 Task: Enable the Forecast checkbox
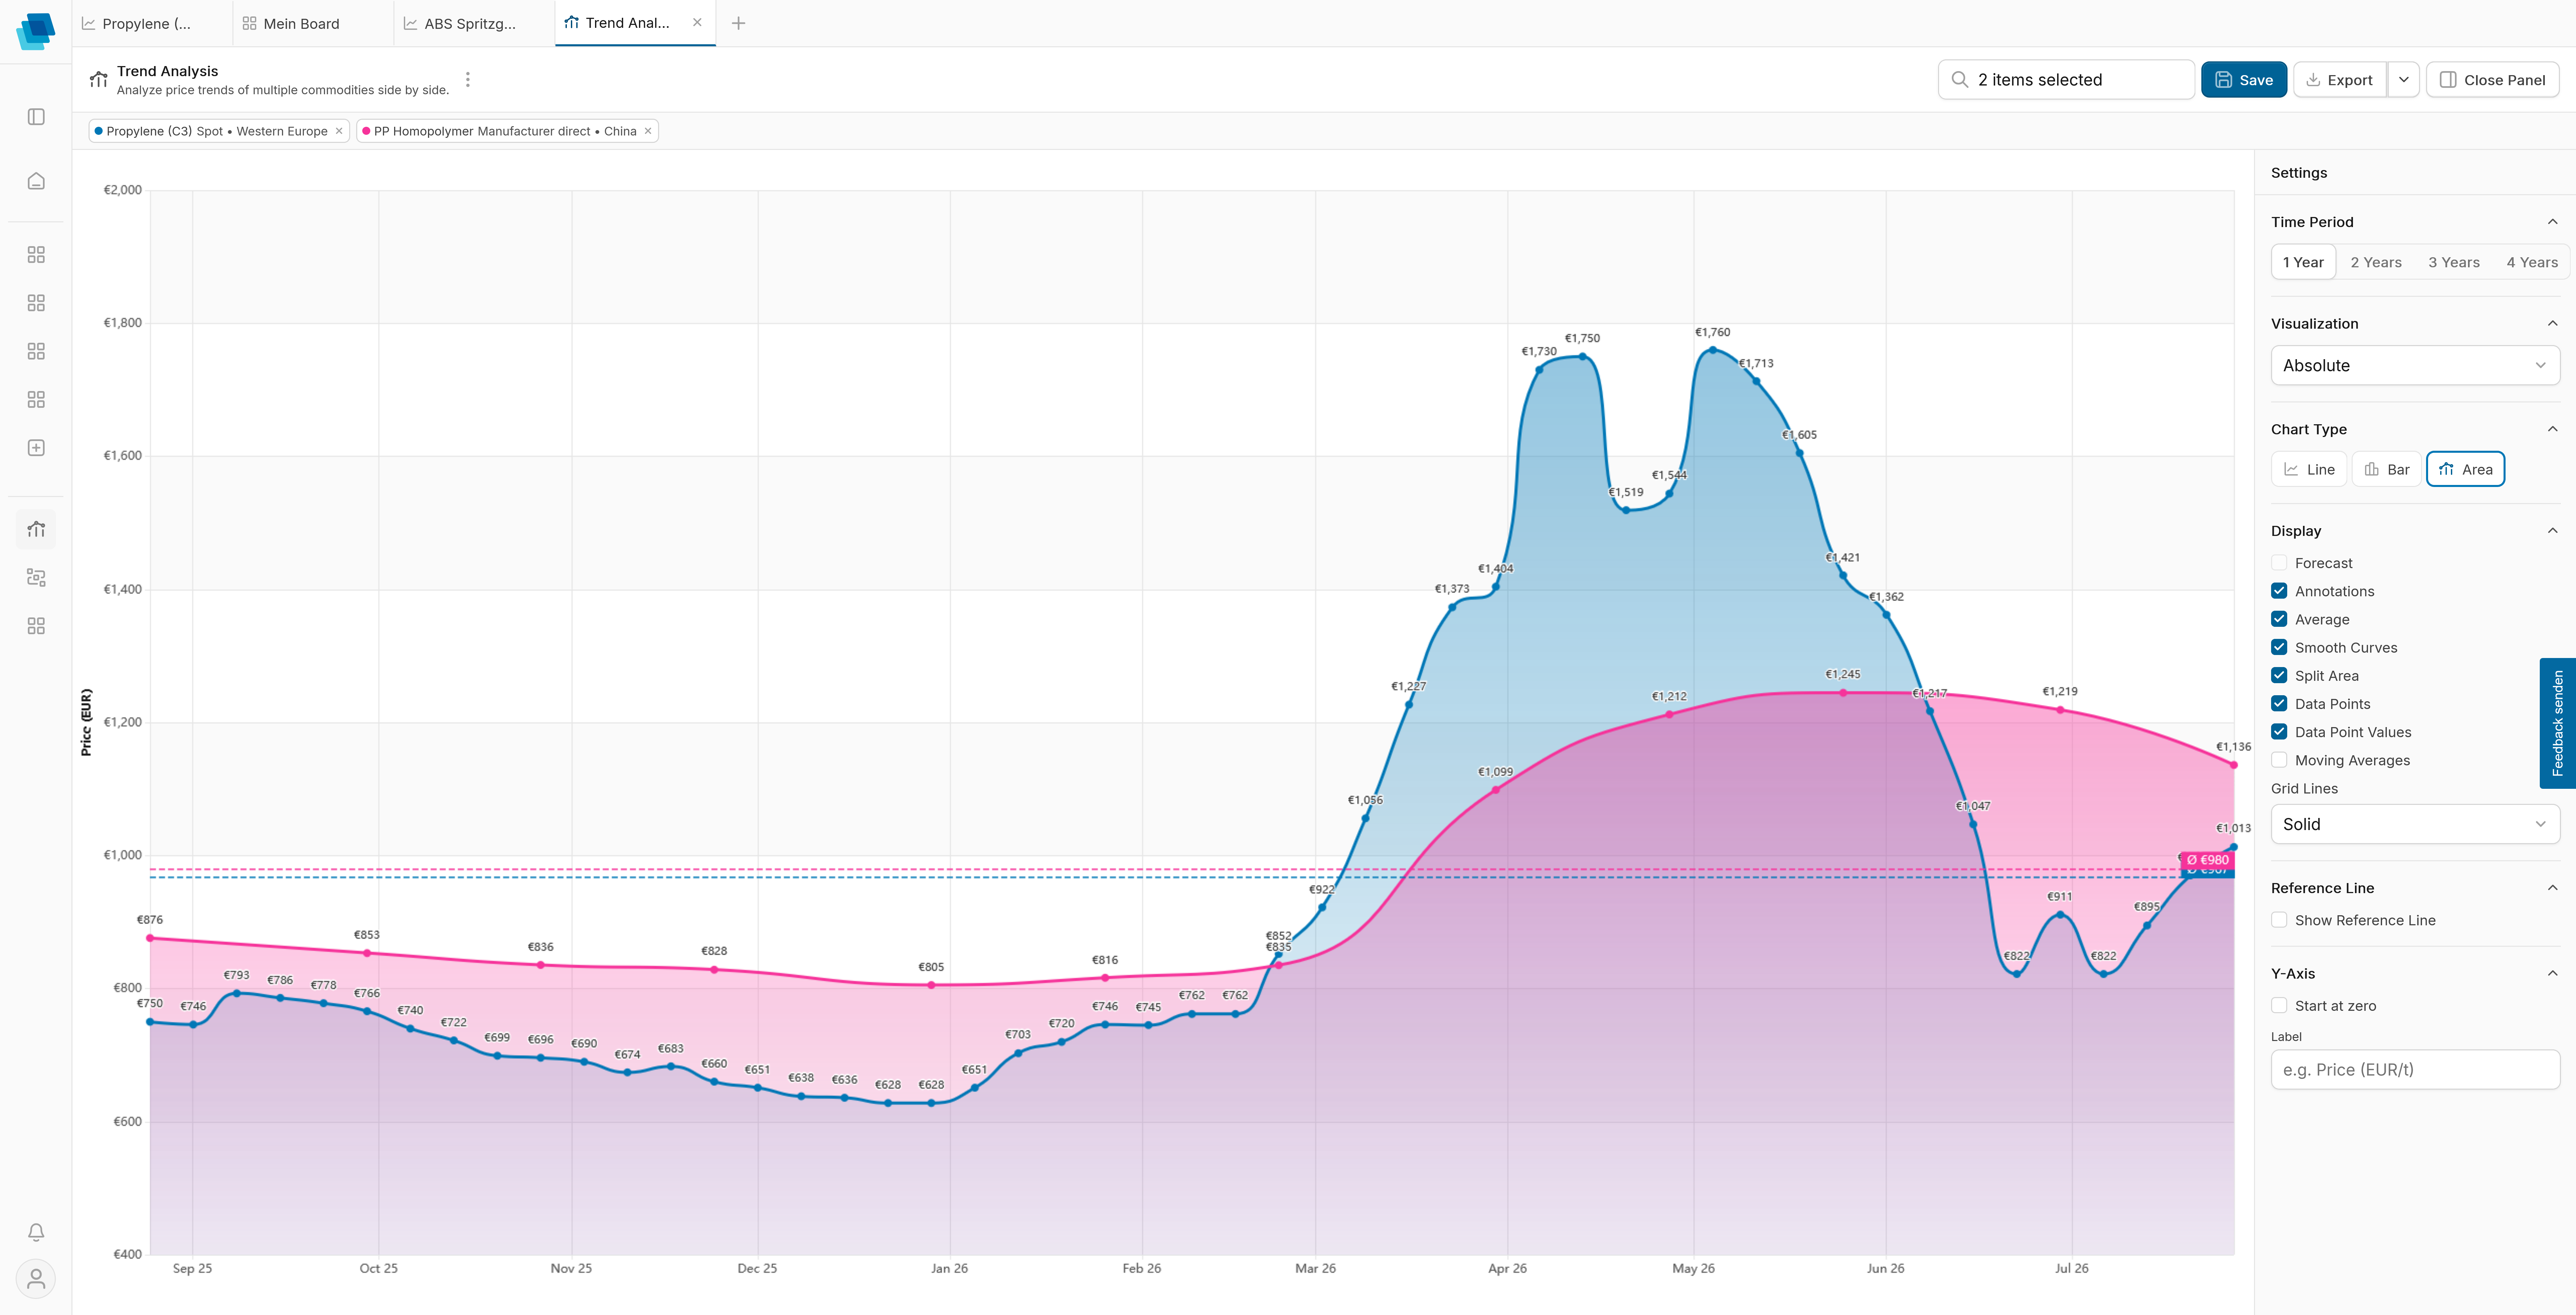point(2279,563)
